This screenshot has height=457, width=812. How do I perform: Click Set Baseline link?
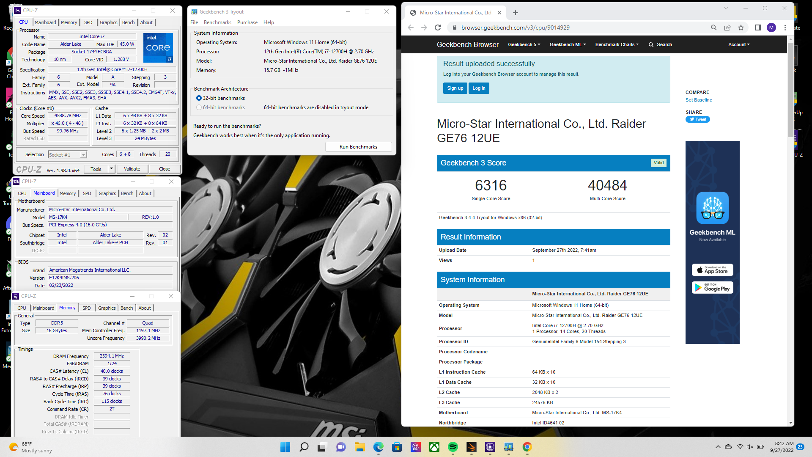(x=699, y=100)
